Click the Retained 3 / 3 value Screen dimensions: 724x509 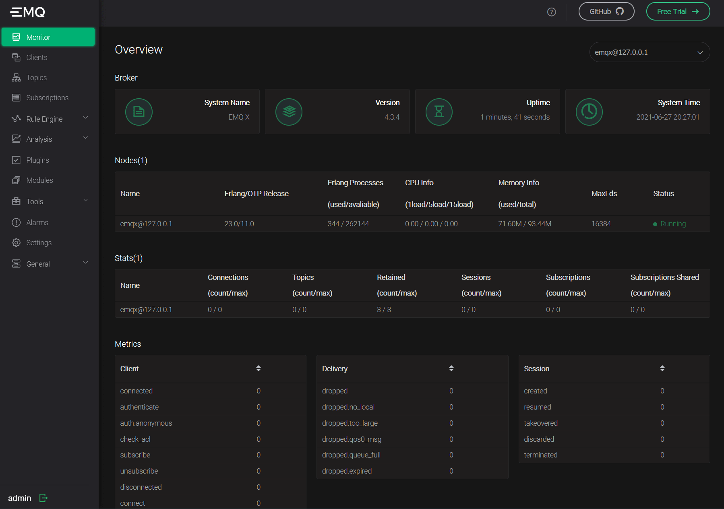point(384,310)
